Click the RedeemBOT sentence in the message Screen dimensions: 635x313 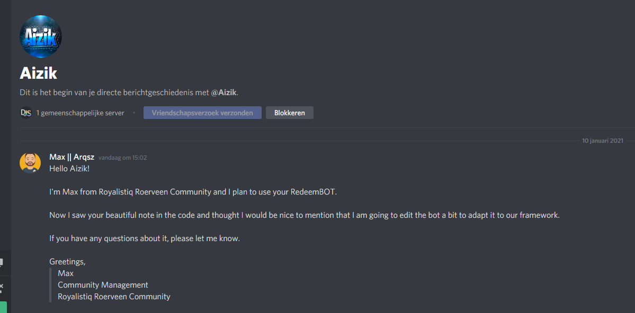193,192
